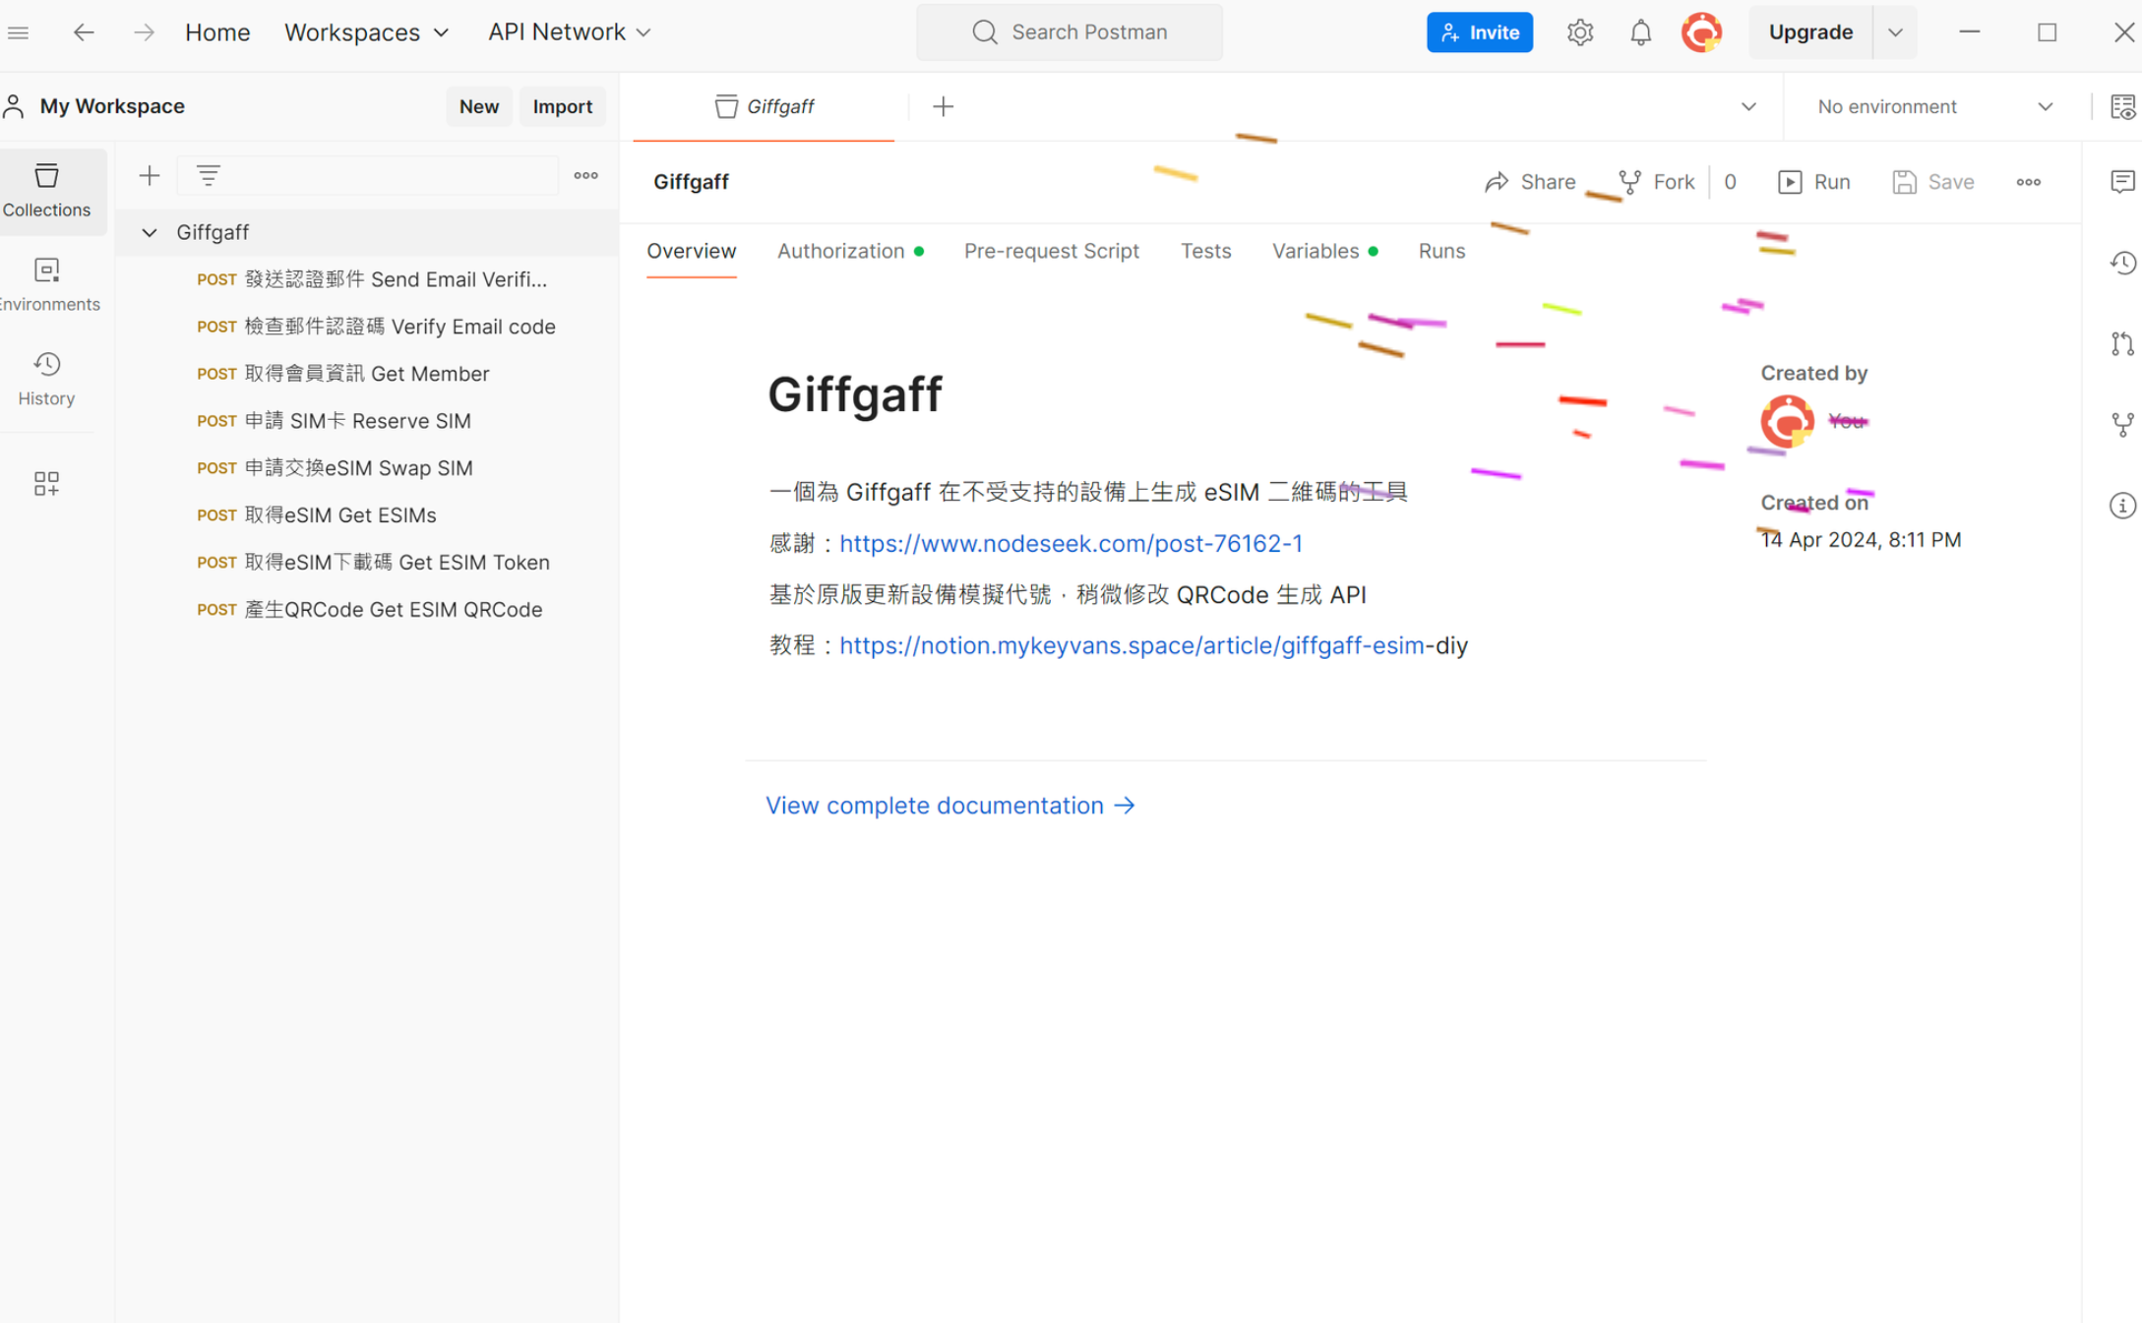Open the Swap SIM request

point(367,468)
